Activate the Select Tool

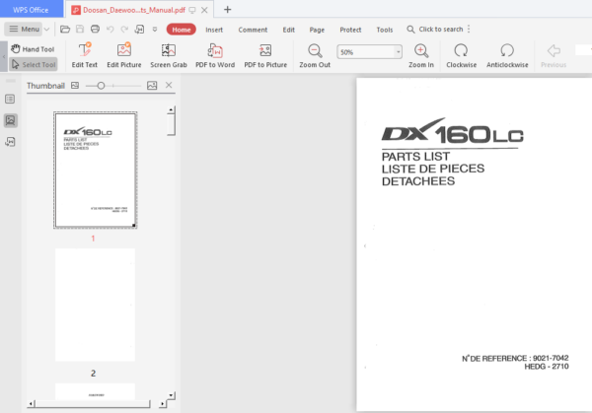pyautogui.click(x=34, y=64)
